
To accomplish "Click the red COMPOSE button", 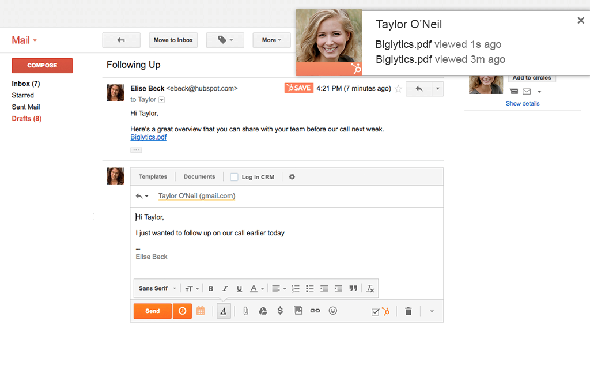I will click(x=42, y=66).
